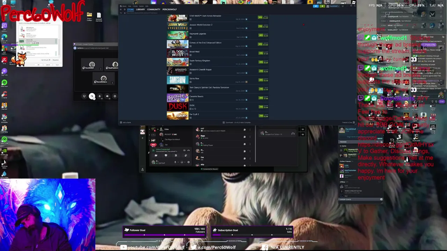Add a server in Discord
Image resolution: width=447 pixels, height=251 pixels.
point(142,138)
